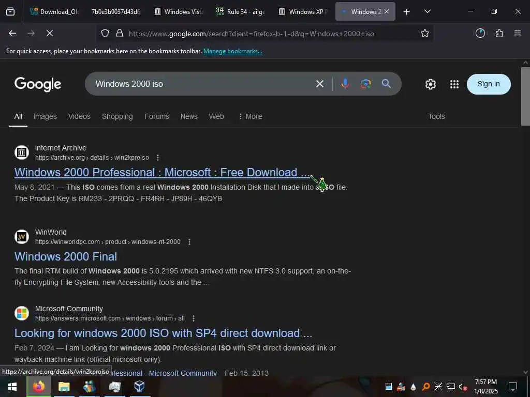Switch to Windows Vista tab
The height and width of the screenshot is (397, 530).
click(x=178, y=11)
